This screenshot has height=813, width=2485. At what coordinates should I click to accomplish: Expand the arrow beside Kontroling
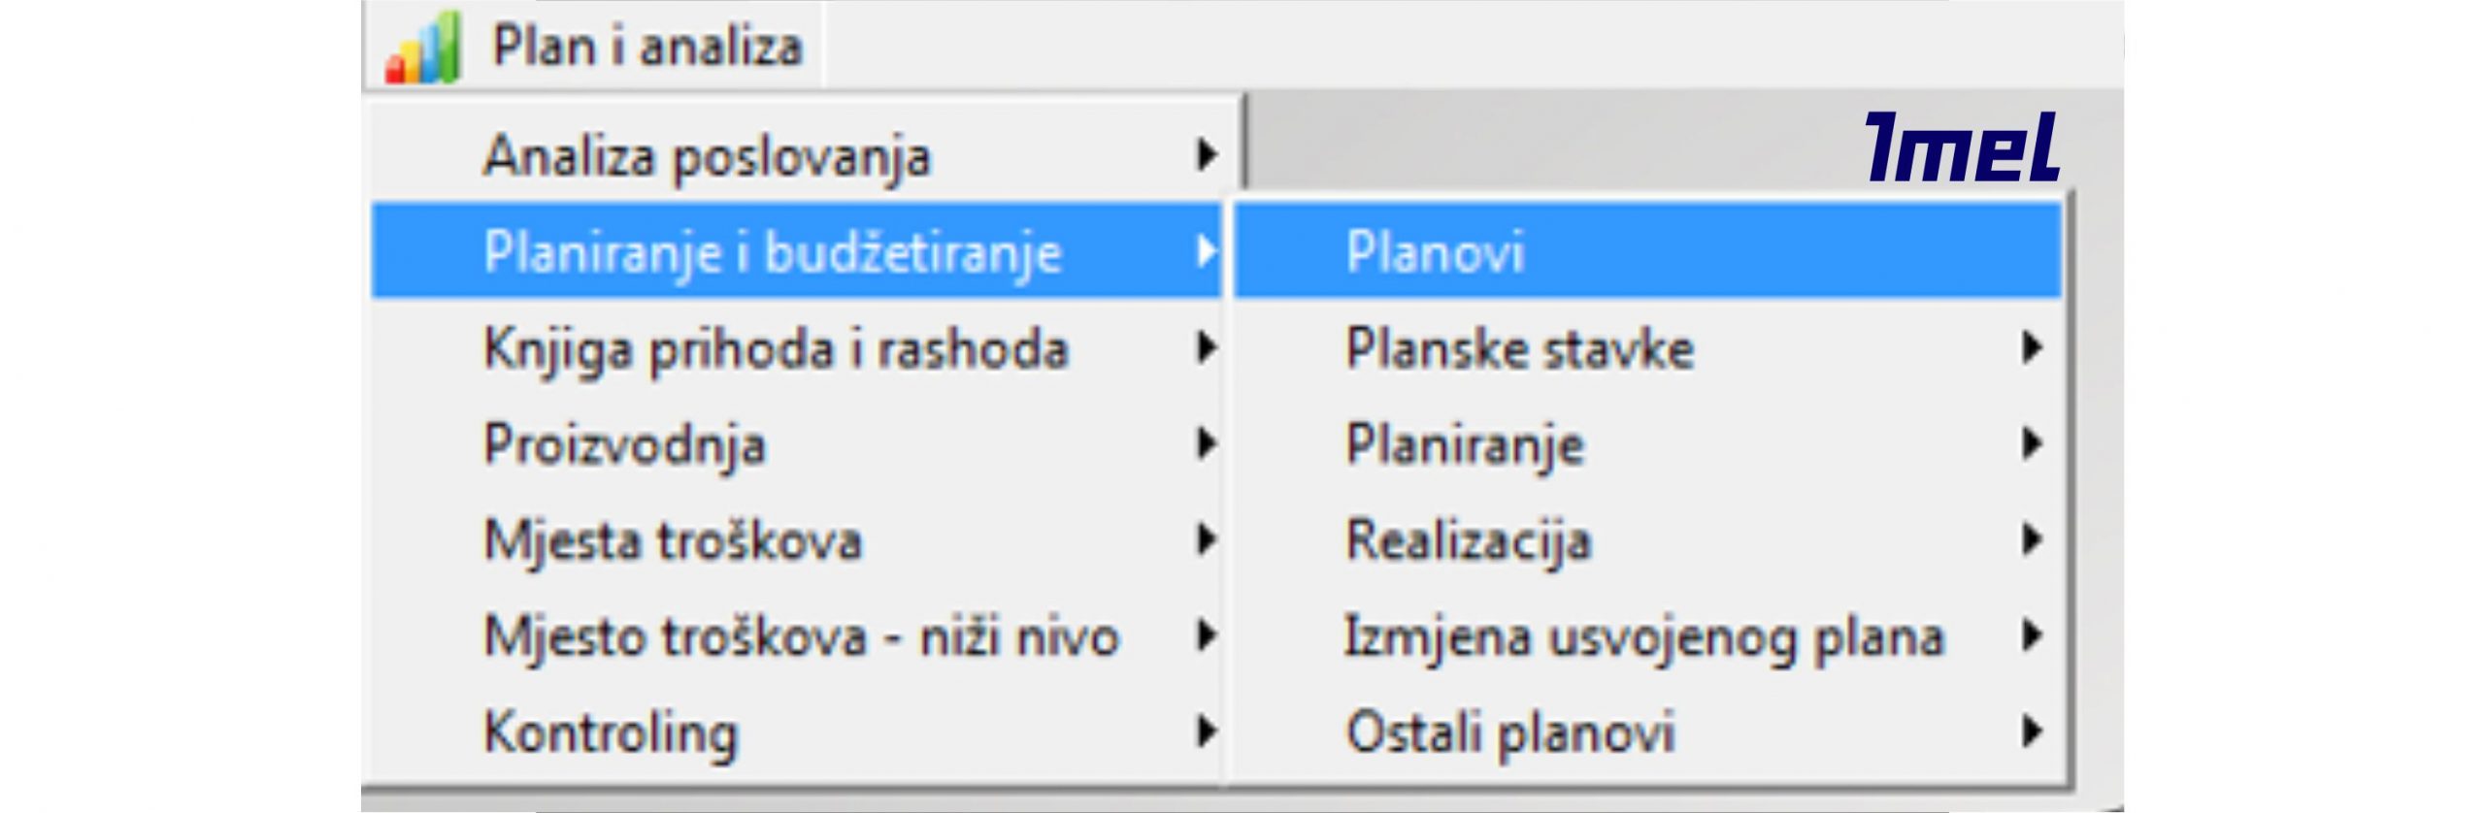(x=1206, y=732)
